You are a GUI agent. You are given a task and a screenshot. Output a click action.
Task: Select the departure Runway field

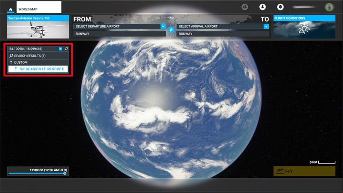click(119, 34)
